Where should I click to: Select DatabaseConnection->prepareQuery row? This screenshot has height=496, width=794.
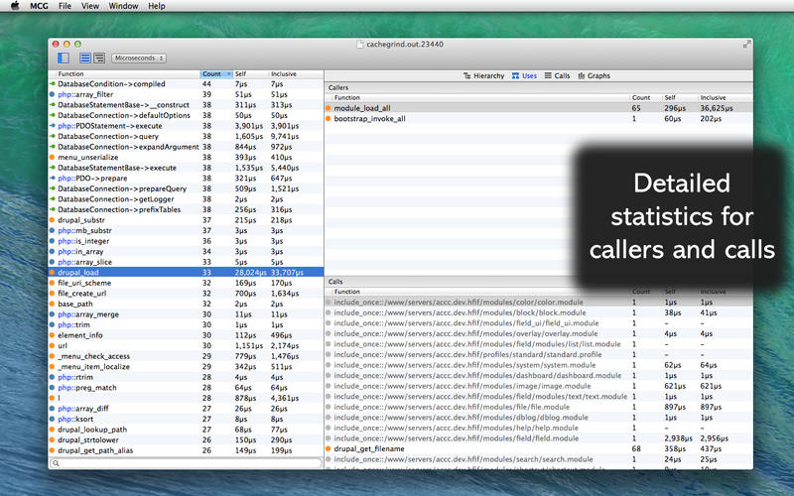coord(186,188)
